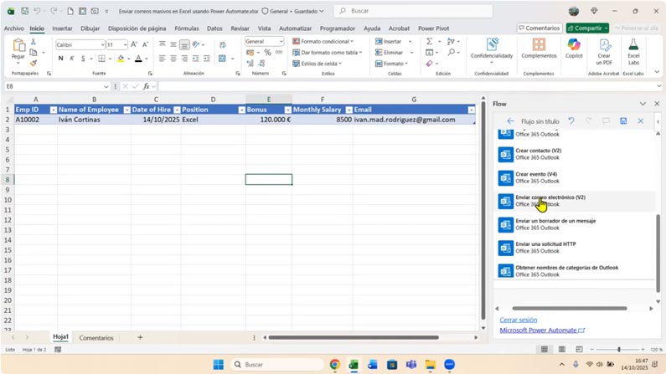Switch to the Comentarios sheet tab

[96, 337]
